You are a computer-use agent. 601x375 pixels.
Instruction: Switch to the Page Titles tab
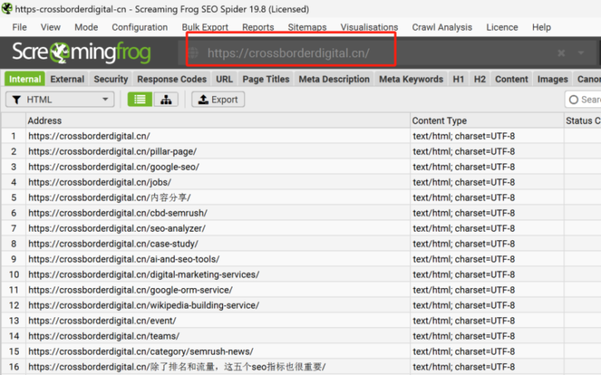pyautogui.click(x=266, y=79)
